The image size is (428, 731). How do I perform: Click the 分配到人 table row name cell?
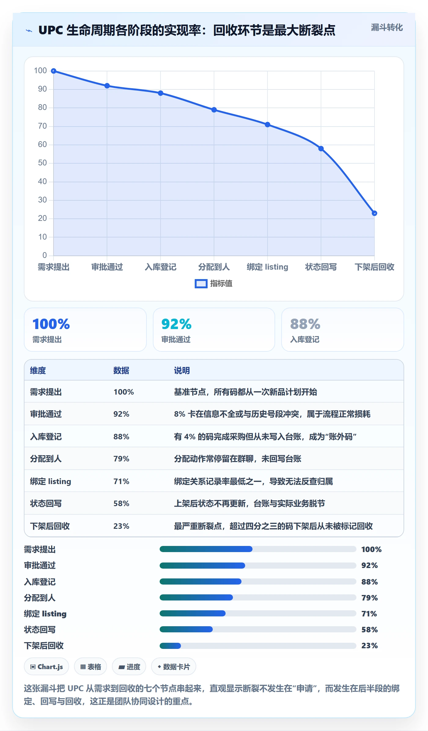(46, 459)
